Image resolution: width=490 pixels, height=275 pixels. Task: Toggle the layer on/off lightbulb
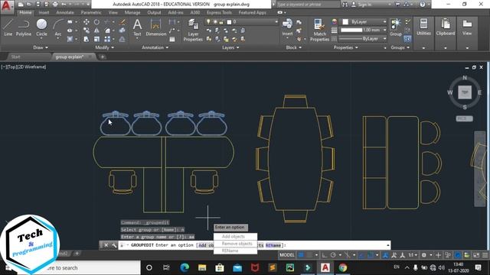point(208,22)
